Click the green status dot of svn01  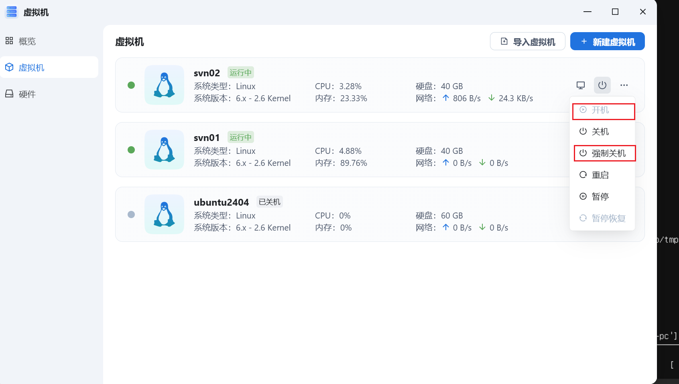[x=131, y=150]
